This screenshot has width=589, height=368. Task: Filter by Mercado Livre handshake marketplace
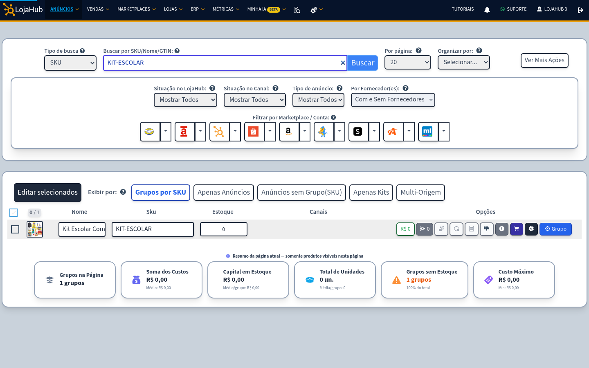click(x=150, y=132)
